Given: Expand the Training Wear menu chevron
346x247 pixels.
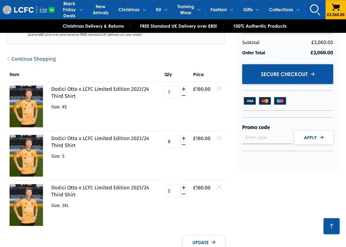Looking at the screenshot, I should pyautogui.click(x=199, y=10).
